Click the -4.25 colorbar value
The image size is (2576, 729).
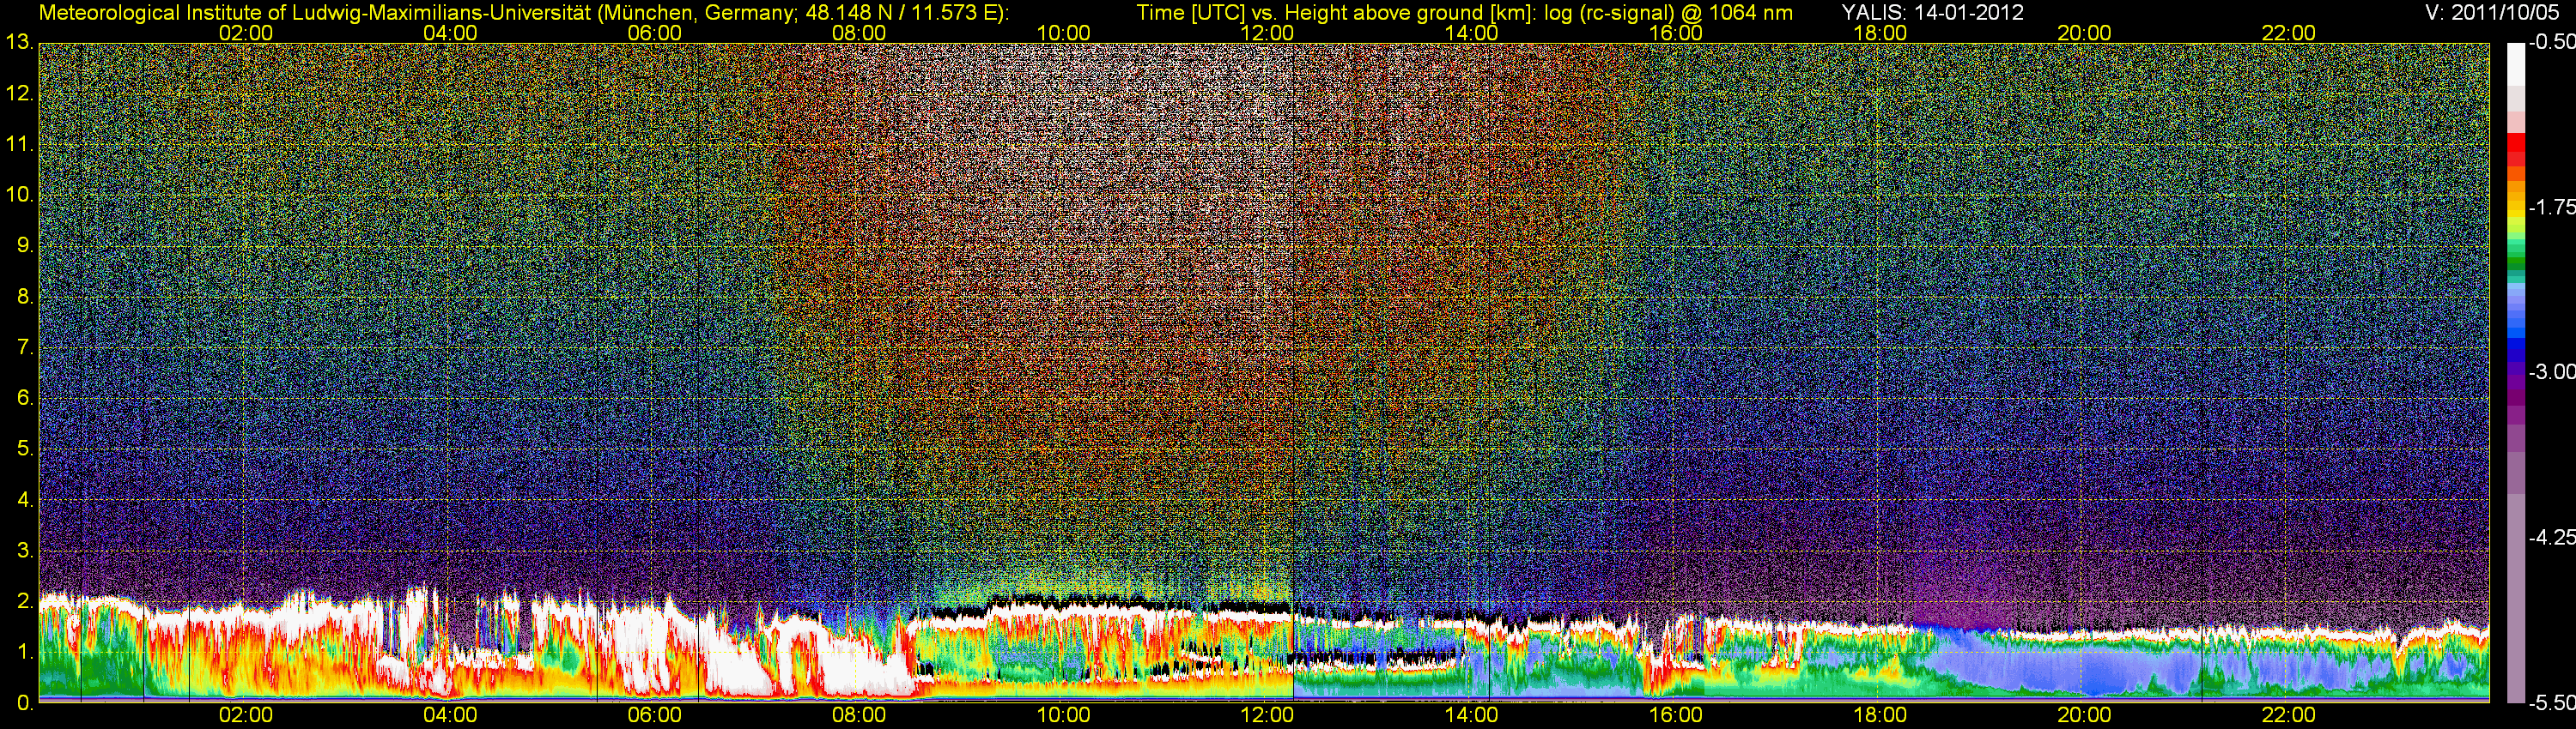pos(2551,537)
